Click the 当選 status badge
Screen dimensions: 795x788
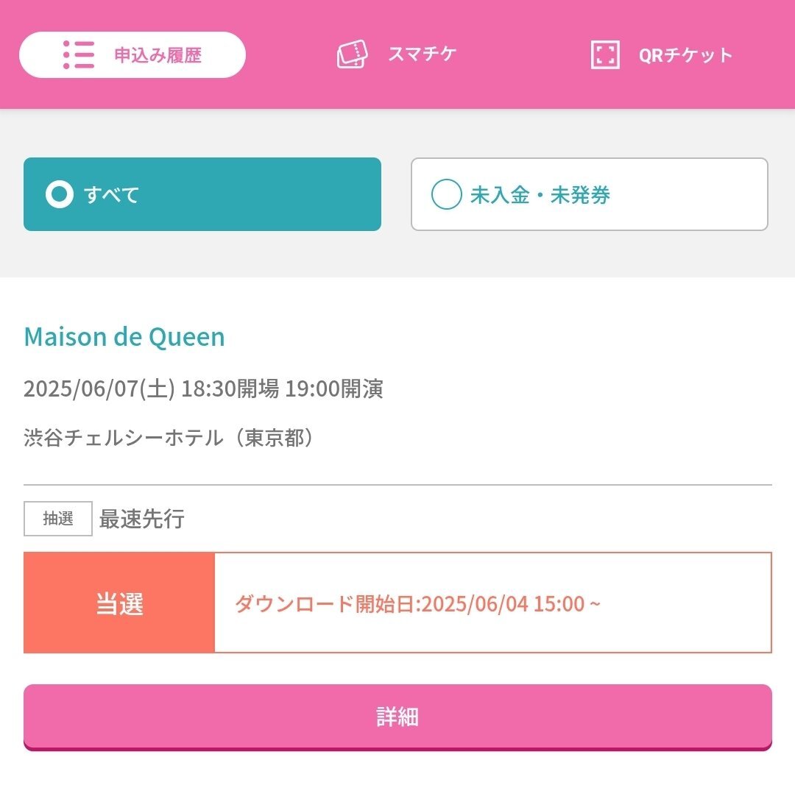click(119, 603)
